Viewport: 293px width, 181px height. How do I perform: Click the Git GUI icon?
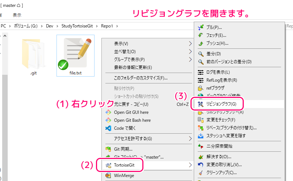(x=108, y=112)
